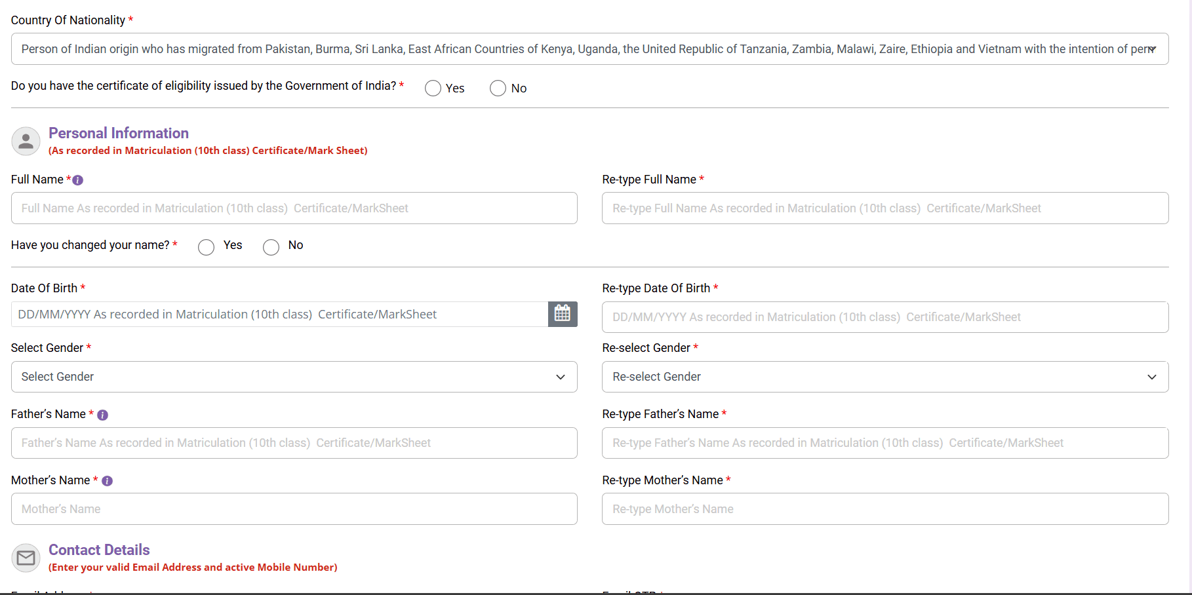This screenshot has height=595, width=1192.
Task: Open the Date Of Birth calendar picker
Action: click(x=562, y=314)
